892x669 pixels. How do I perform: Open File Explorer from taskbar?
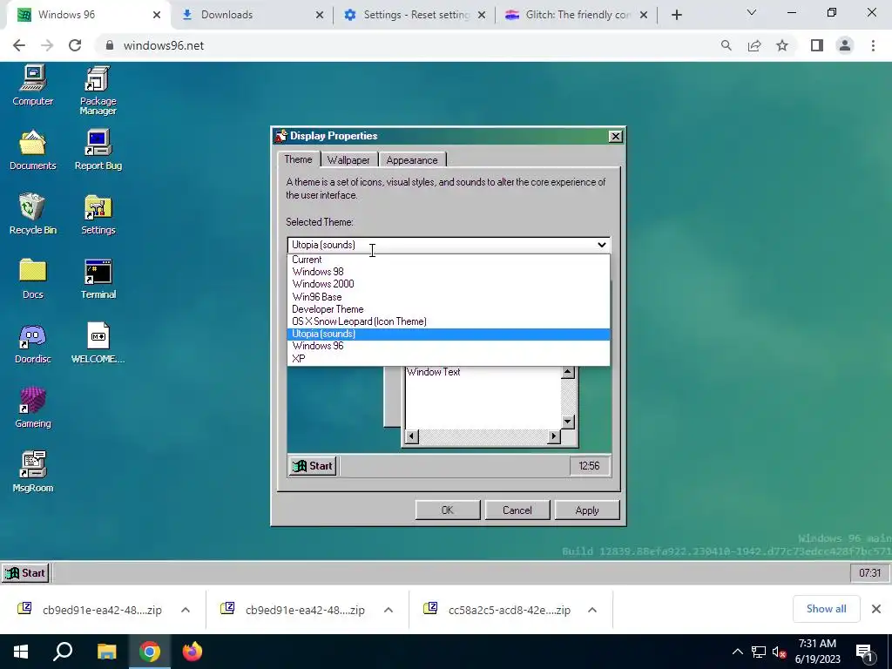tap(106, 652)
